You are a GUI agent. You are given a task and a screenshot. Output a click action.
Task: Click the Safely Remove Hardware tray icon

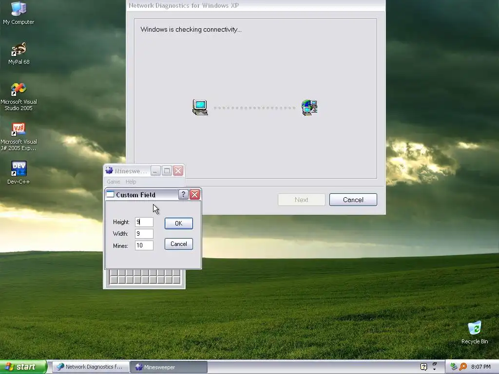[454, 367]
